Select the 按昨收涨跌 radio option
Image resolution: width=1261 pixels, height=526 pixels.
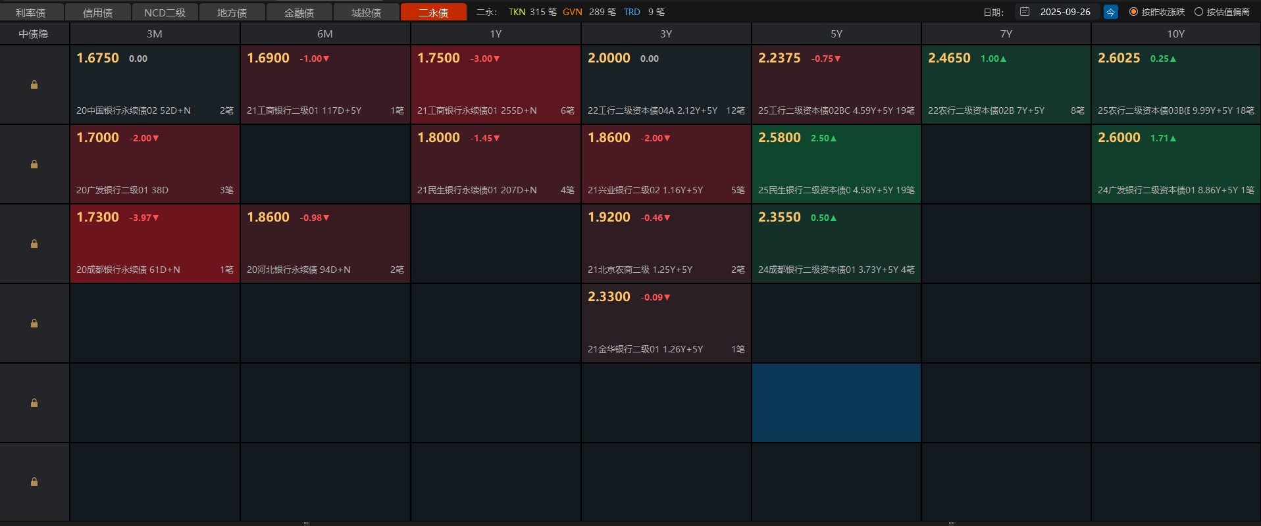tap(1133, 12)
